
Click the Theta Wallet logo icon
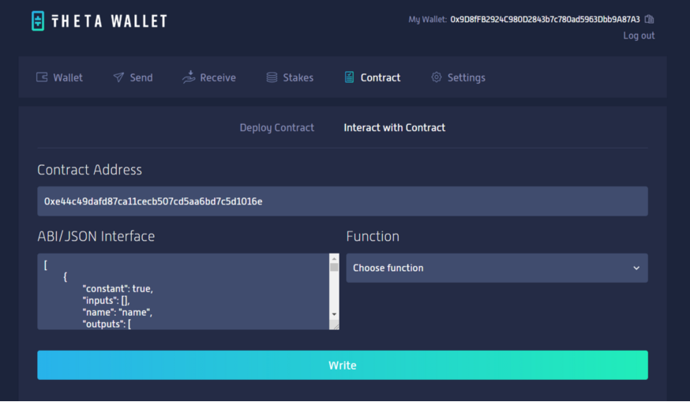click(x=38, y=21)
